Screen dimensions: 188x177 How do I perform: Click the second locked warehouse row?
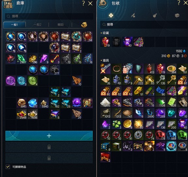tap(49, 158)
